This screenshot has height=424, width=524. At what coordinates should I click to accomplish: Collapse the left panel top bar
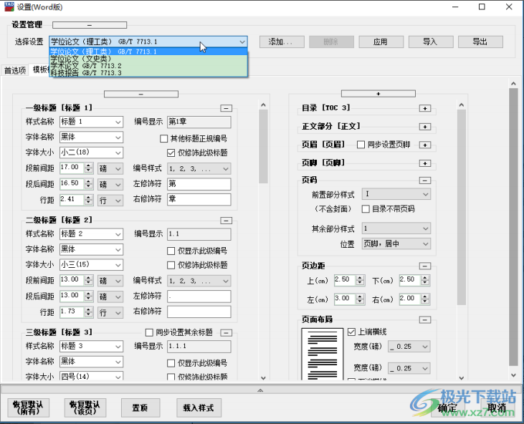pos(141,94)
